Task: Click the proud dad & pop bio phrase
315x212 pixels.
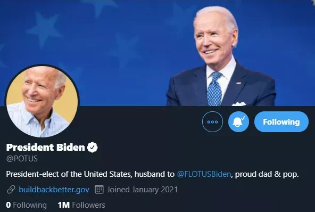Action: (267, 174)
